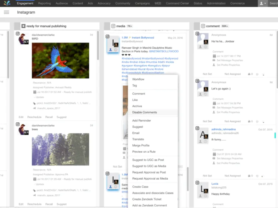
Task: Open the Campaigns menu
Action: point(142,3)
